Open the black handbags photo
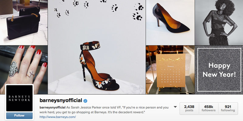 (x=24, y=22)
